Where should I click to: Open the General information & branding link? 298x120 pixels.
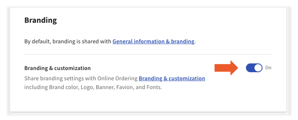click(153, 41)
